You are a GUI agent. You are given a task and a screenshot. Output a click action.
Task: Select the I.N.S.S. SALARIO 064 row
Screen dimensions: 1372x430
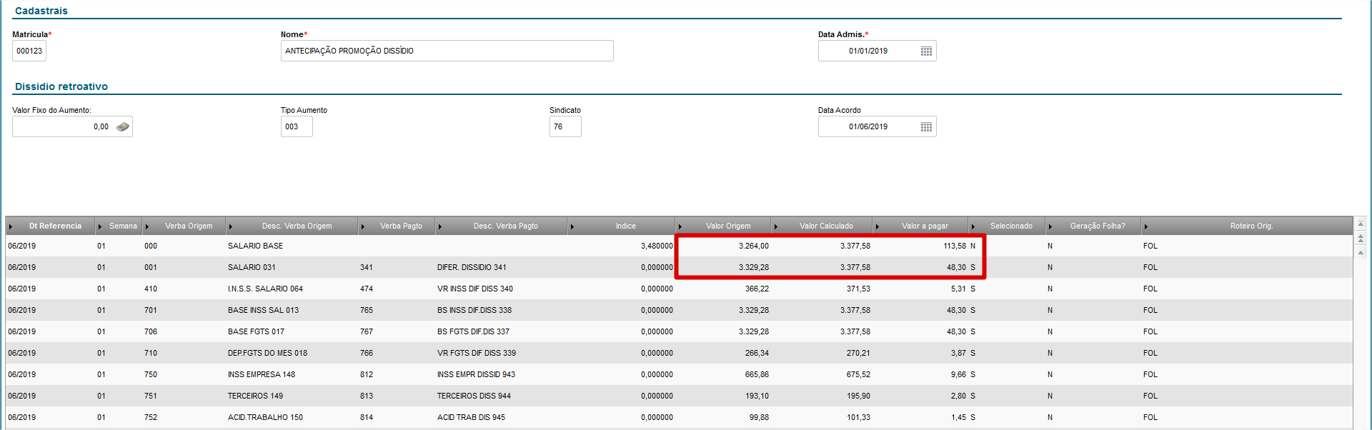coord(679,289)
